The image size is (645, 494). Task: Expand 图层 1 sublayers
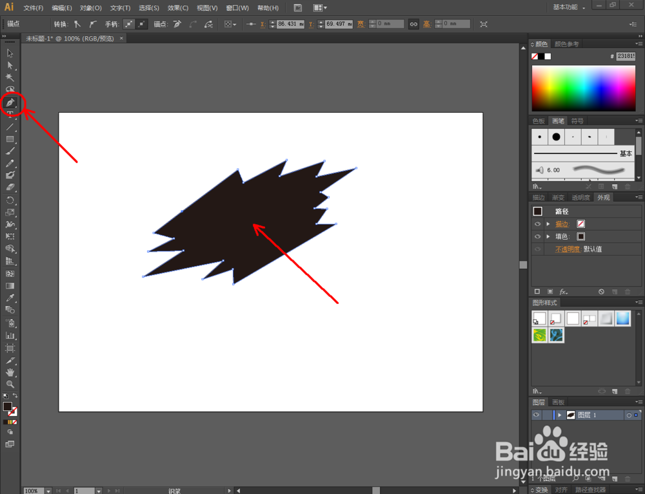tap(559, 415)
